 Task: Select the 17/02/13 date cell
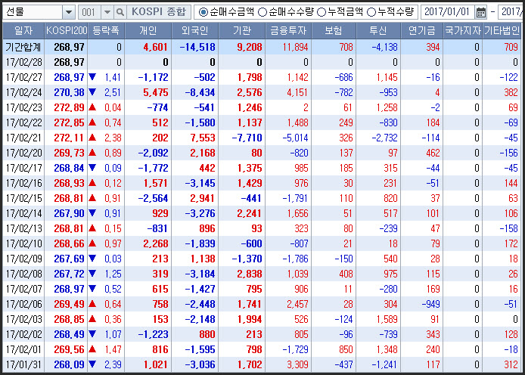click(23, 228)
